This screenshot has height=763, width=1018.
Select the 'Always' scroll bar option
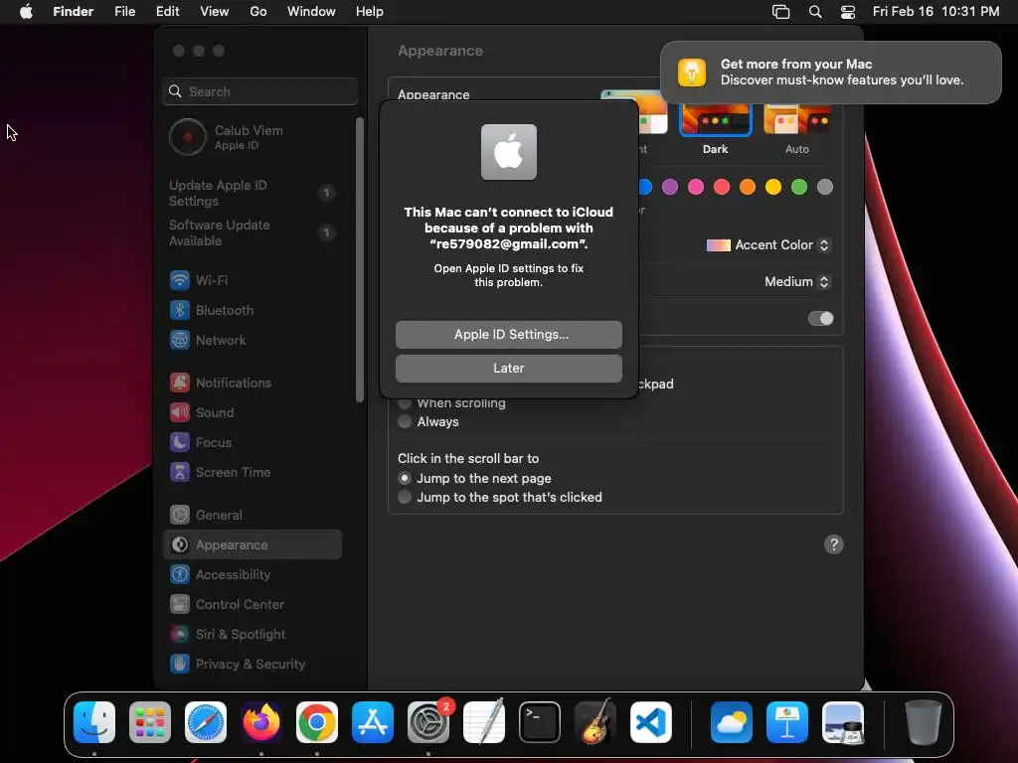coord(405,421)
